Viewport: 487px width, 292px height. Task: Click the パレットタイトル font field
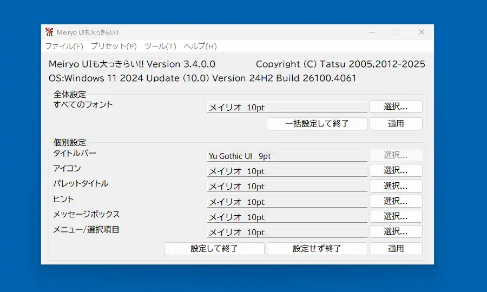tap(287, 186)
